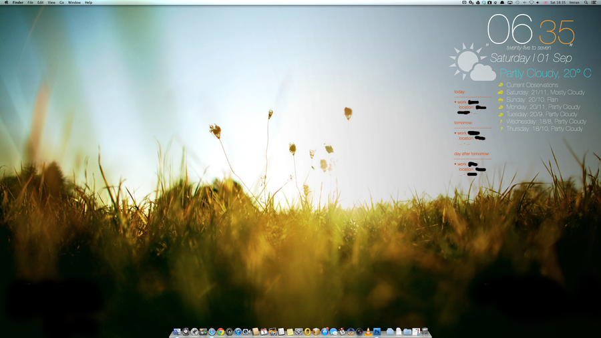Launch Photoshop from the dock
601x338 pixels.
click(377, 331)
